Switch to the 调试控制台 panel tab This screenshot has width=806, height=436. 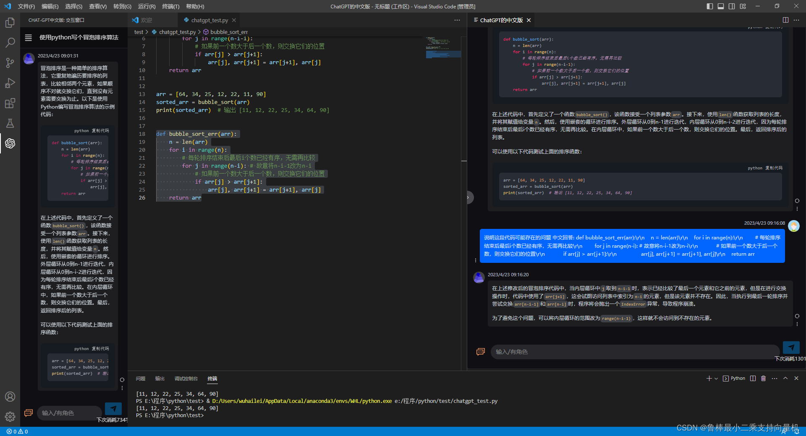186,379
